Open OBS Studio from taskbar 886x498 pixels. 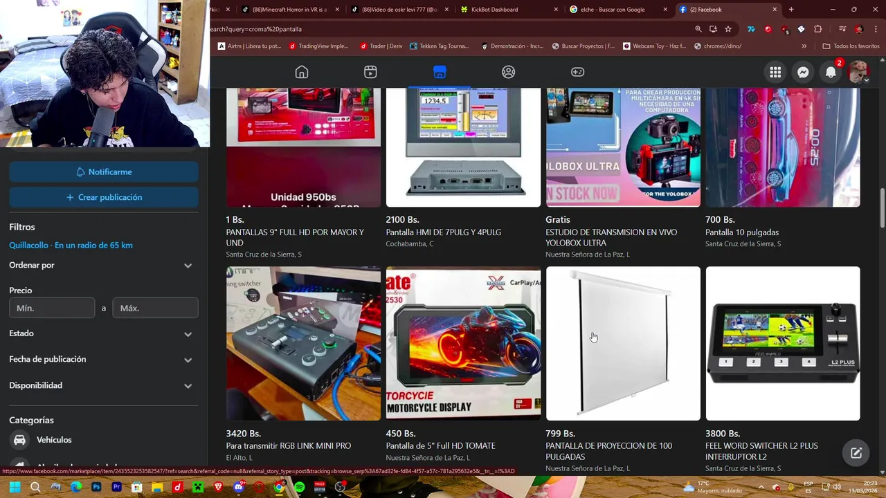[340, 487]
